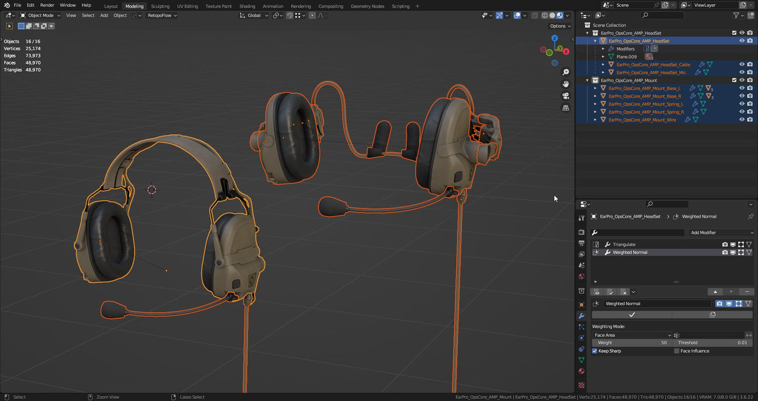Hide EarPro_OpsCore_AMP_Mount_Wire with its eye icon

[x=742, y=120]
